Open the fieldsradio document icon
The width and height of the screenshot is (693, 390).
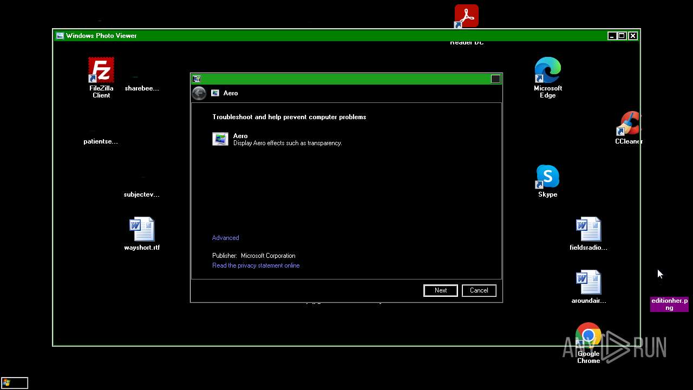588,229
